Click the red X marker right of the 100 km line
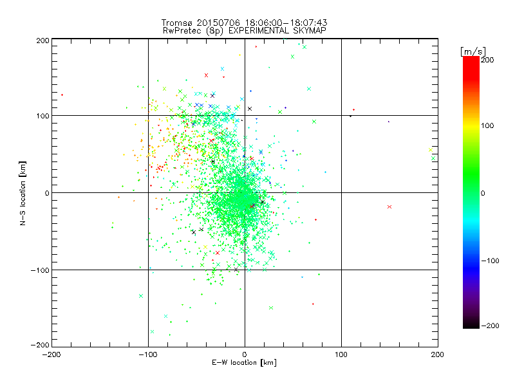The width and height of the screenshot is (515, 386). (389, 207)
